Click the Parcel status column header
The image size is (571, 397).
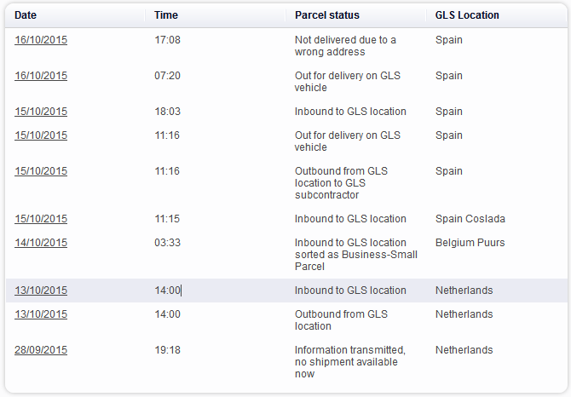tap(327, 15)
